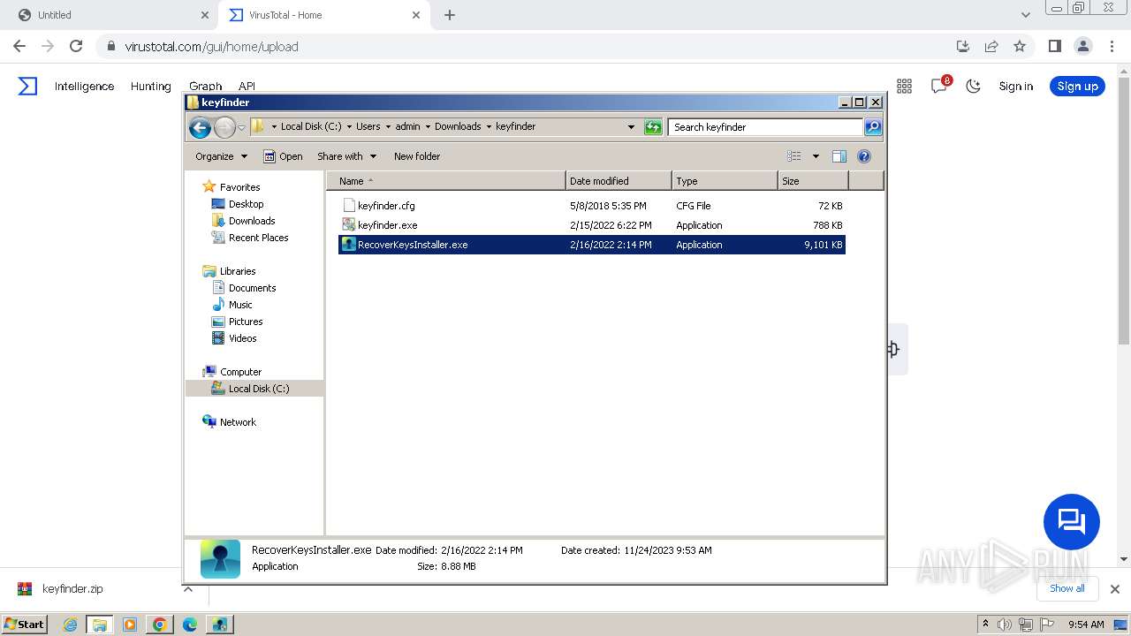Open the Hunting menu on VirusTotal
The width and height of the screenshot is (1131, 636).
[151, 86]
